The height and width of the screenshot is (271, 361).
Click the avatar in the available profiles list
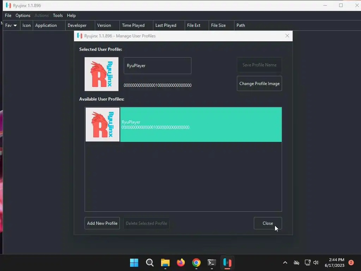point(103,125)
